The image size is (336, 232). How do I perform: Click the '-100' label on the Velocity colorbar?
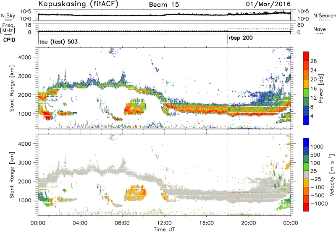[317, 187]
